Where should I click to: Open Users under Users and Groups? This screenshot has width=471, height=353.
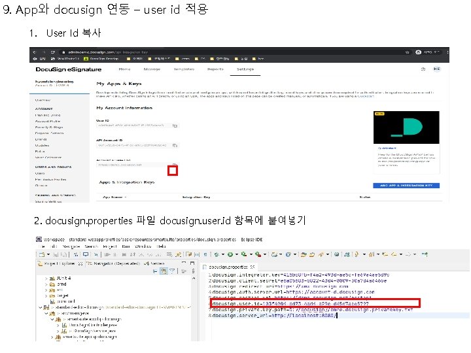click(x=40, y=173)
